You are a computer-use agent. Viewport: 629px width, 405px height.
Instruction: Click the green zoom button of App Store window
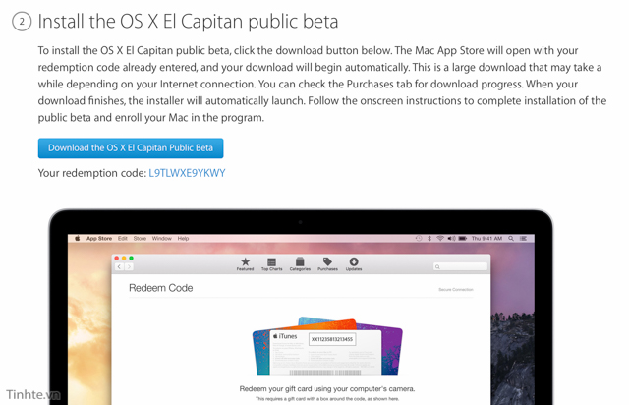(x=131, y=259)
